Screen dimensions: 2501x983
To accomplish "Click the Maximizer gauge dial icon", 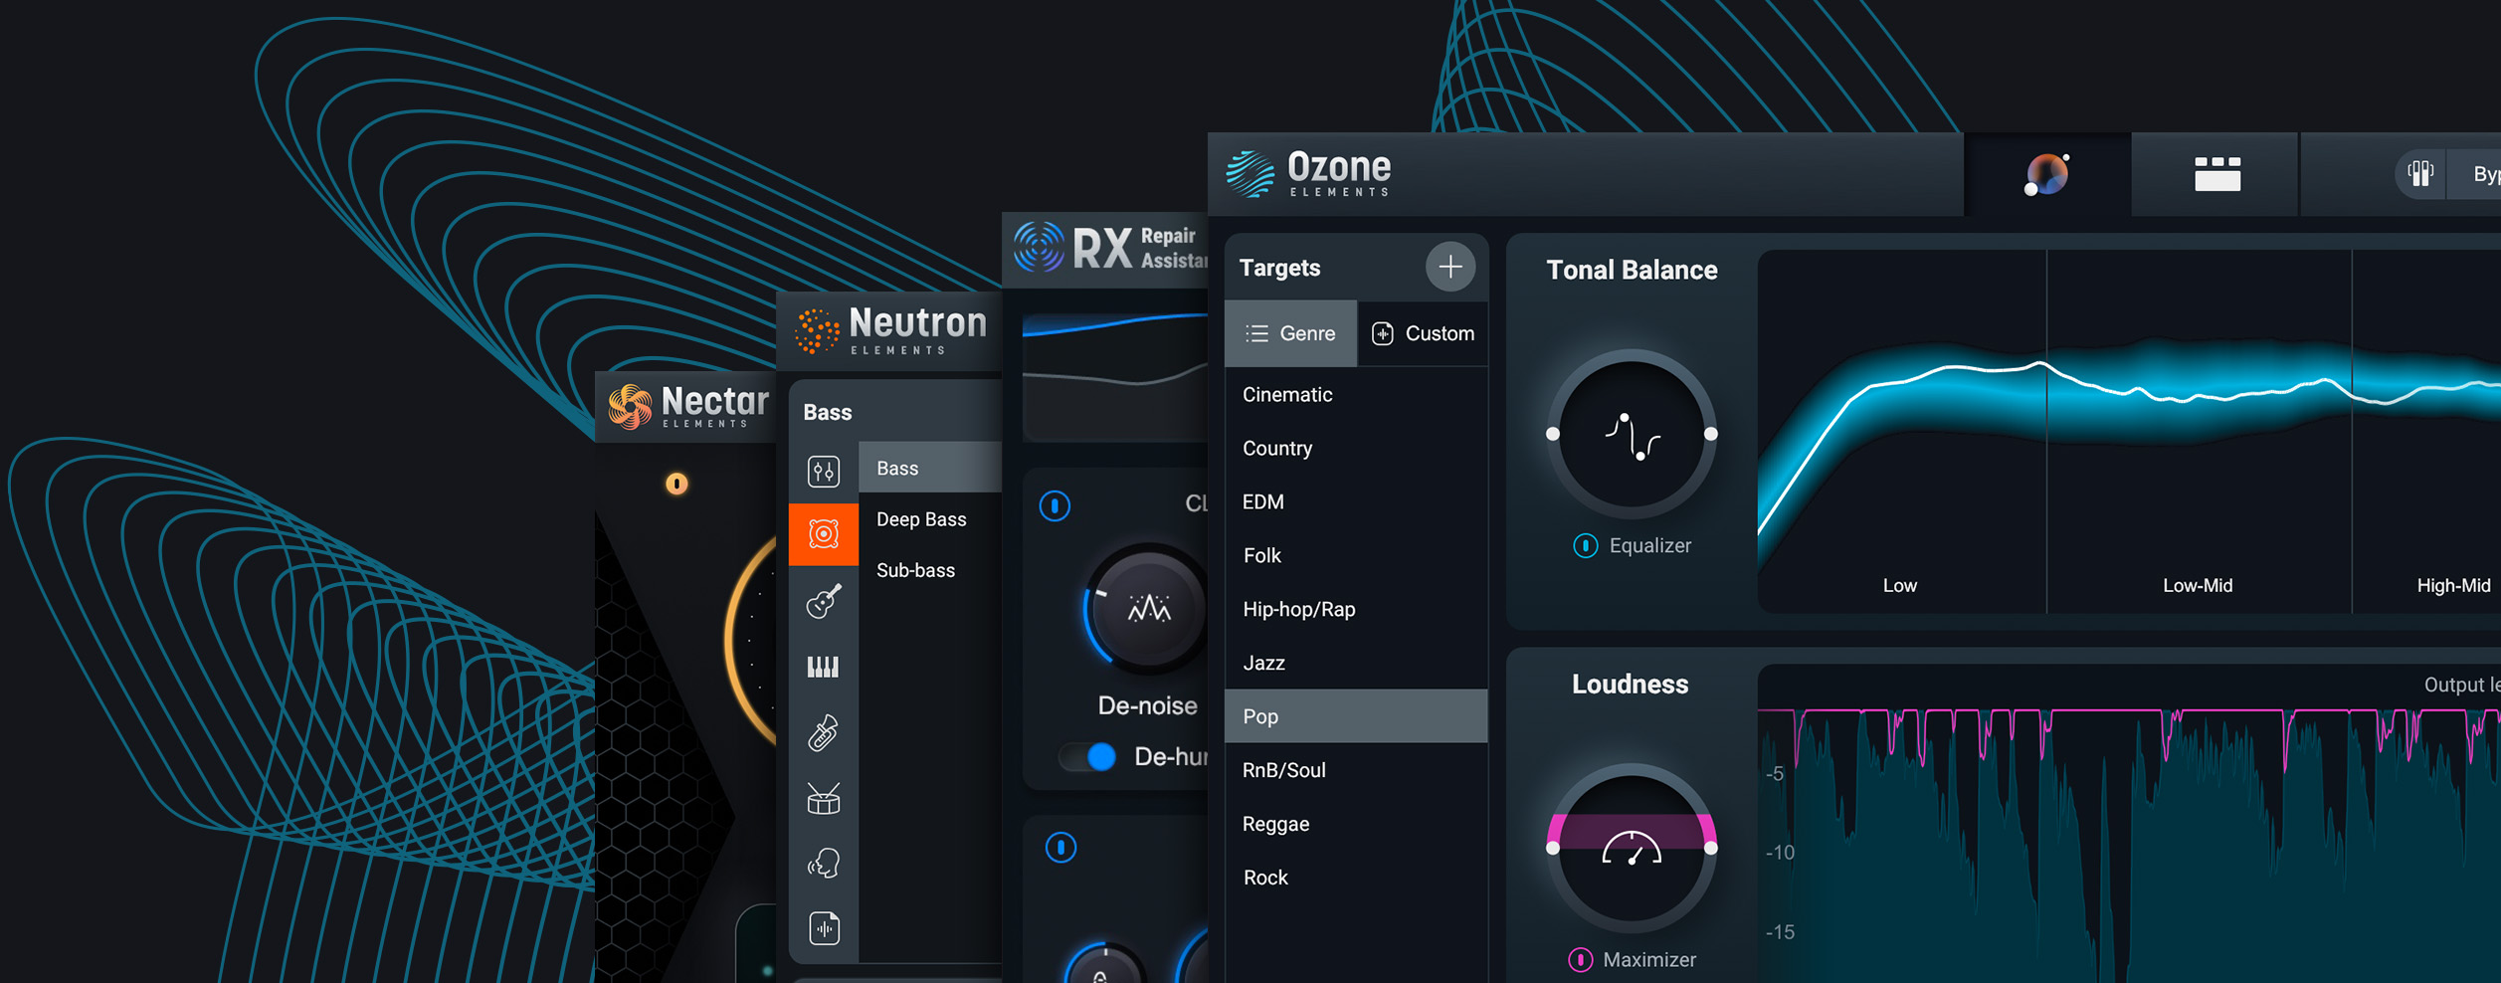I will tap(1632, 849).
